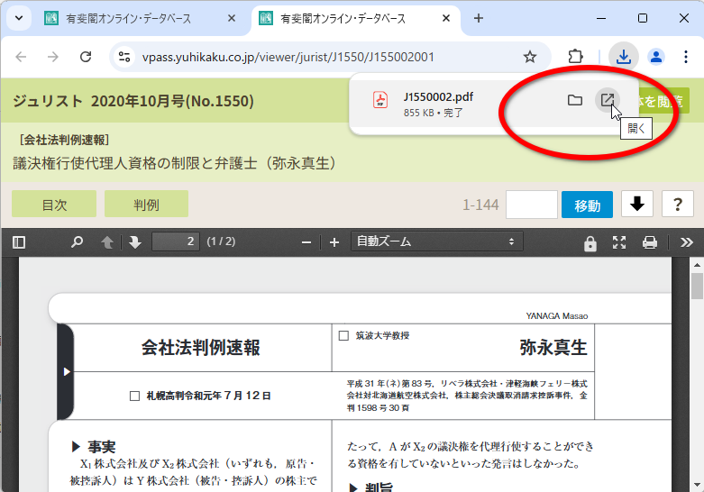704x492 pixels.
Task: Expand more PDF tools chevron
Action: (x=686, y=242)
